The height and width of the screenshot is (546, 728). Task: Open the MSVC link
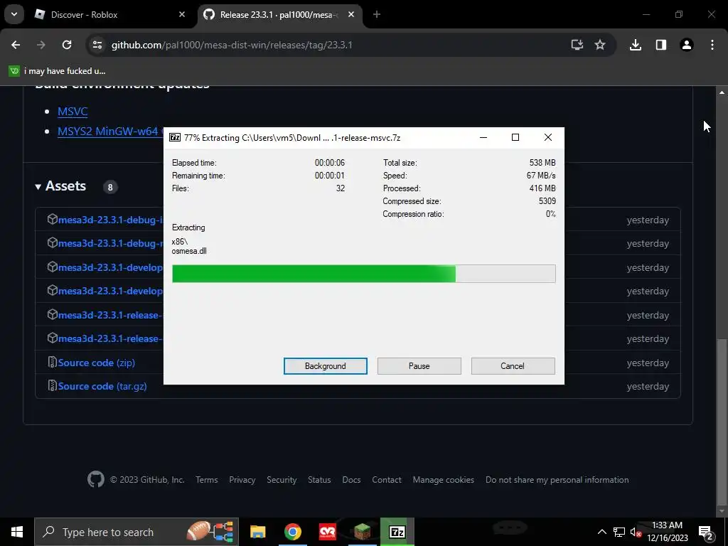(73, 112)
